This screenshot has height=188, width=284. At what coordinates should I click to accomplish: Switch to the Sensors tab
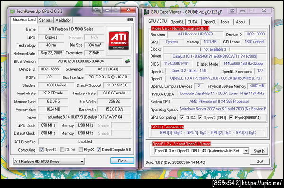45,20
